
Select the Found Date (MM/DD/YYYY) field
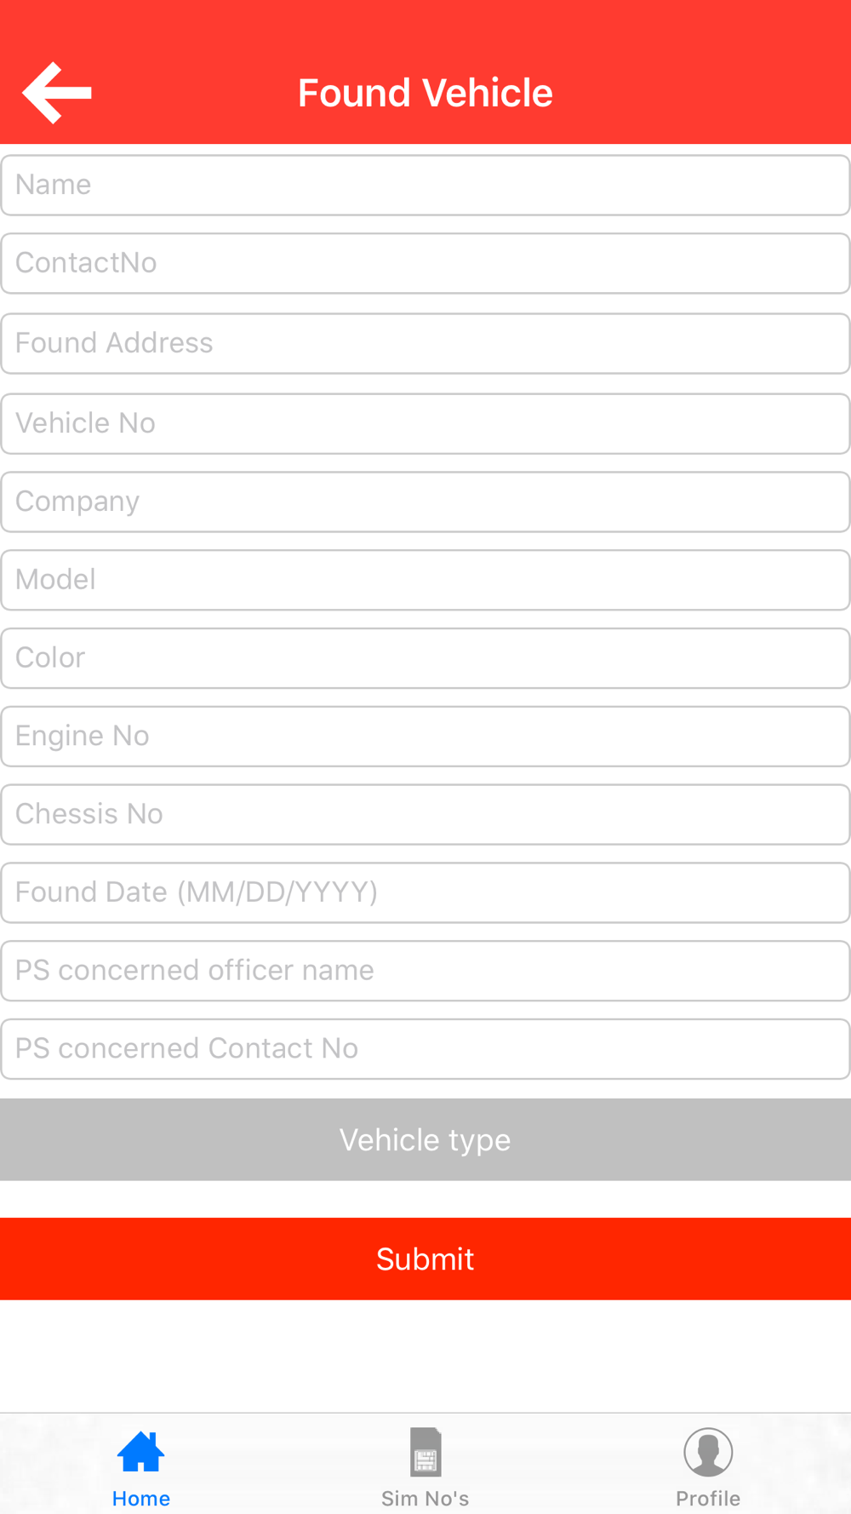pyautogui.click(x=425, y=892)
